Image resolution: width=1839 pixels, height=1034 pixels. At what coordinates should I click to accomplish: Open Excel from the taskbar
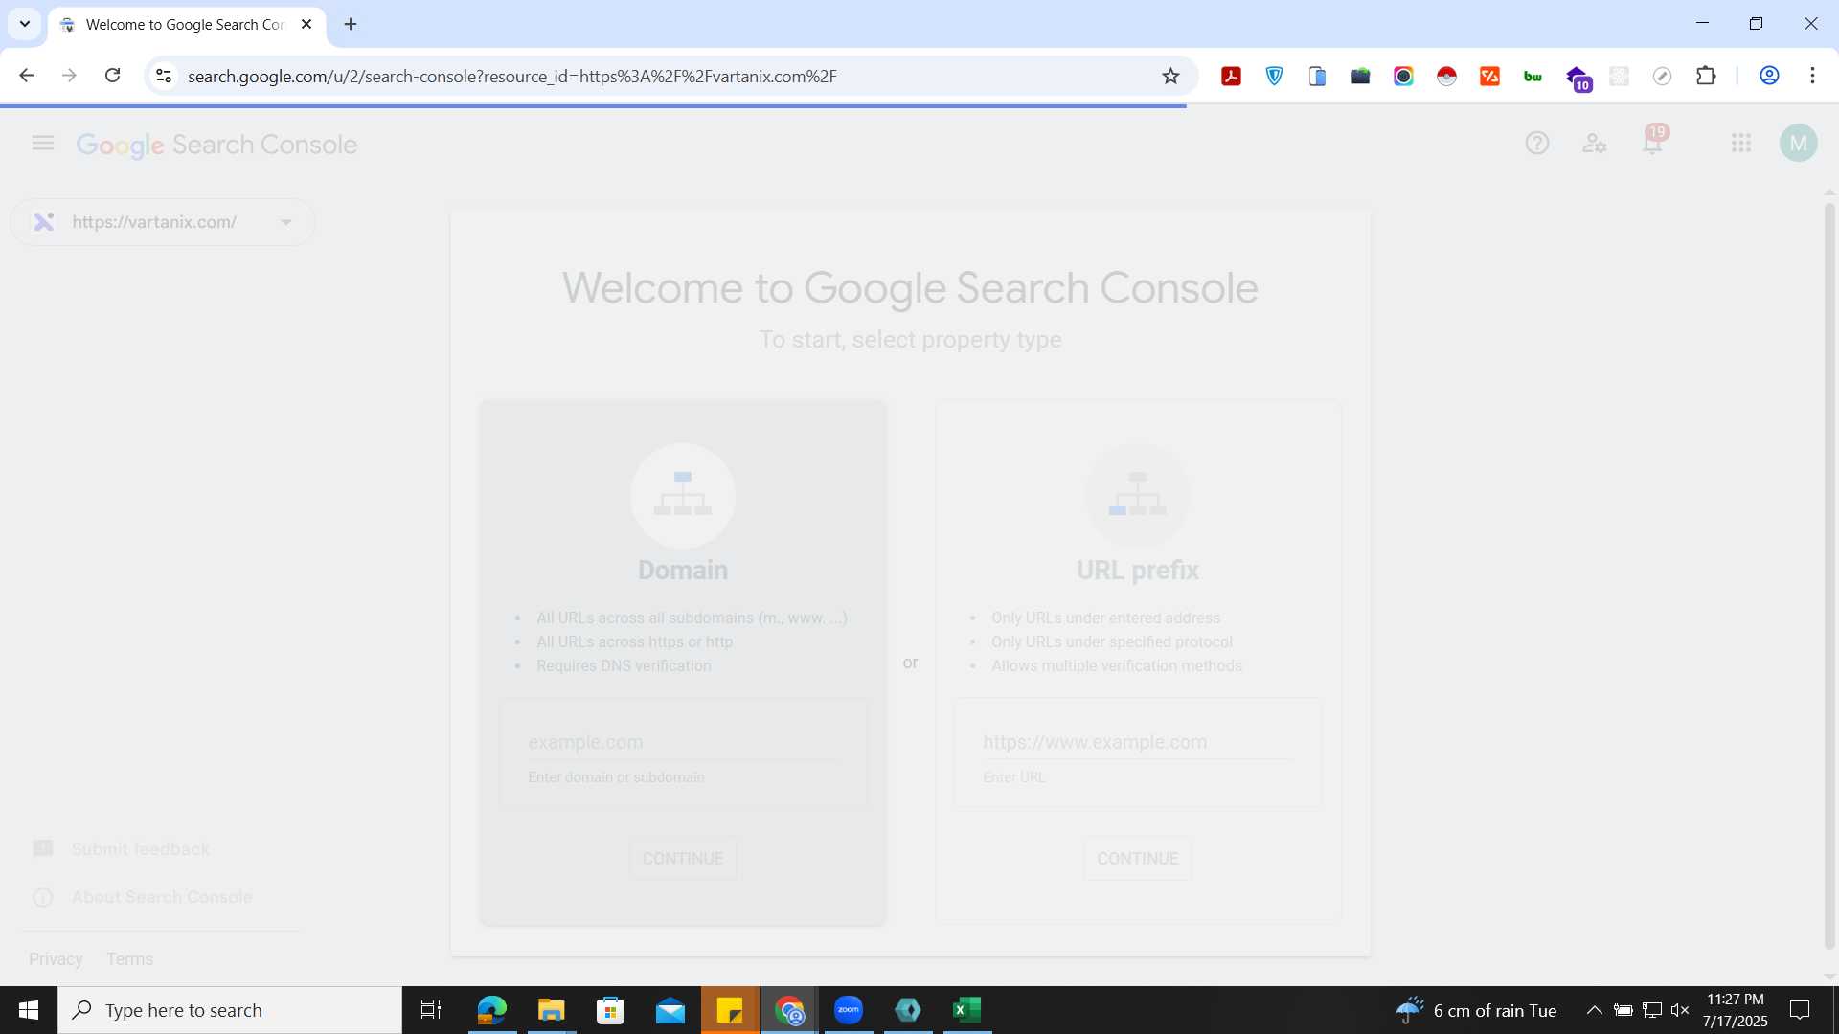coord(967,1010)
